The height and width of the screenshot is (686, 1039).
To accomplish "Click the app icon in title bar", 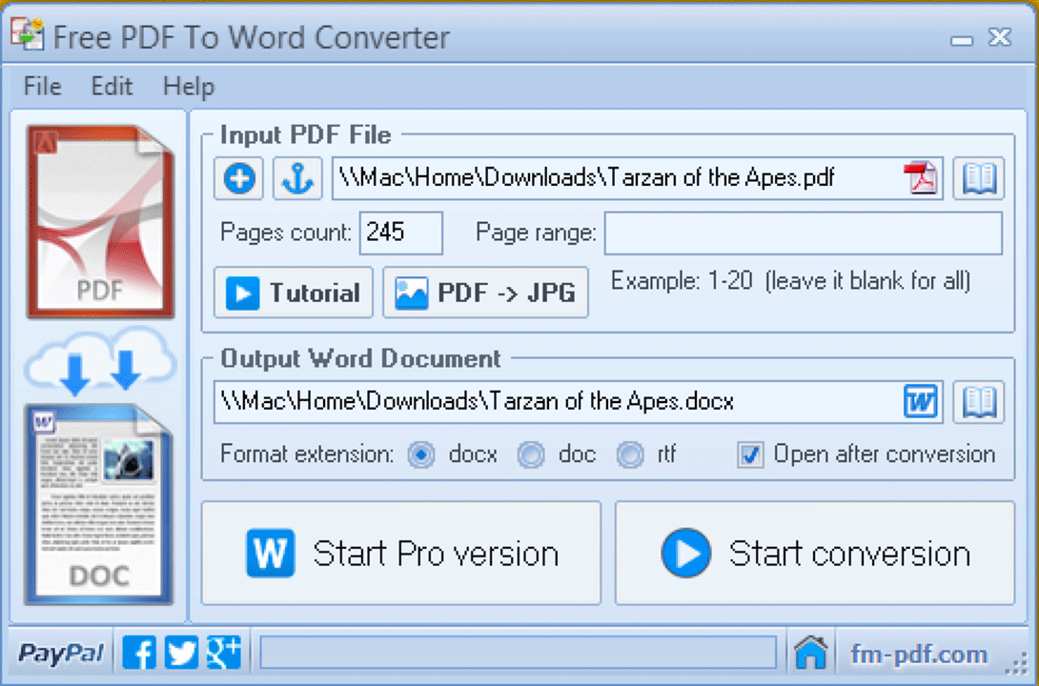I will [x=28, y=33].
